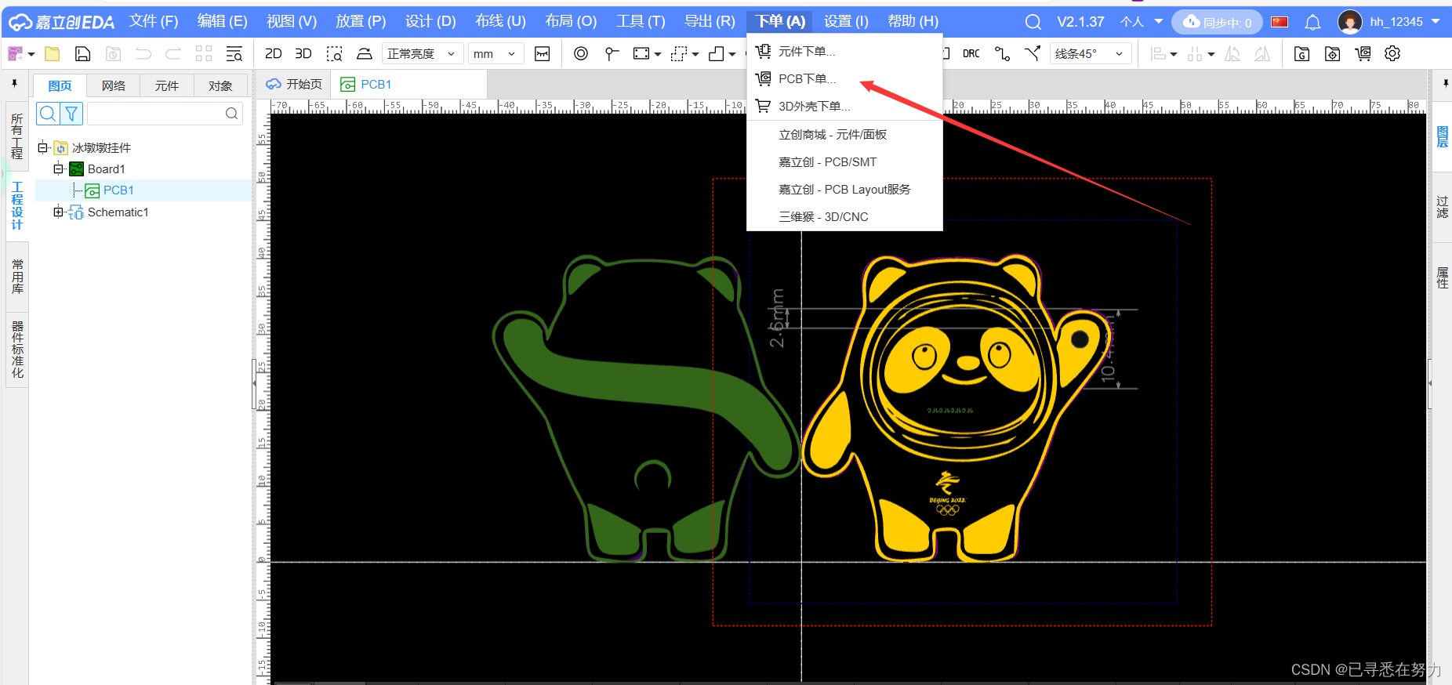Click the user avatar picture
Screen dimensions: 1452x685
point(1349,22)
